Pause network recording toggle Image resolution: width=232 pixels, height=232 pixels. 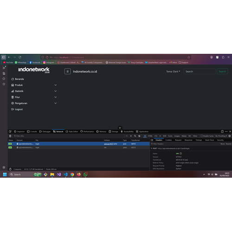127,136
